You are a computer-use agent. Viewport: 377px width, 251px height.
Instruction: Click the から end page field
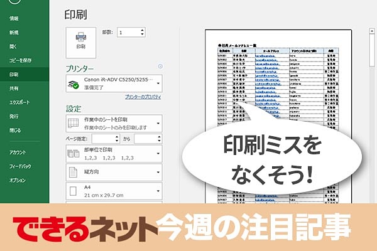tap(146, 139)
